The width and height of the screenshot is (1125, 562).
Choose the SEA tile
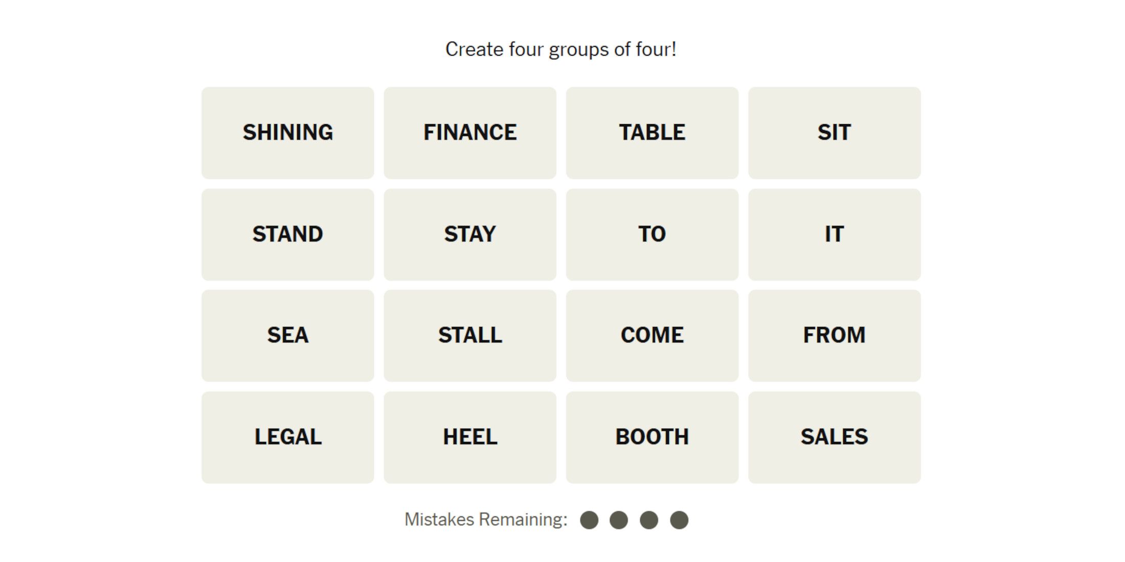[287, 336]
